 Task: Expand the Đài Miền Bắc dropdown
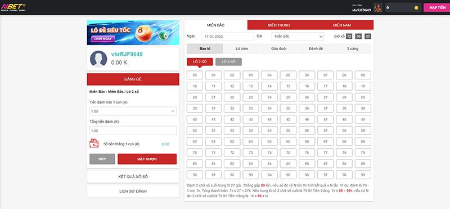pyautogui.click(x=298, y=37)
